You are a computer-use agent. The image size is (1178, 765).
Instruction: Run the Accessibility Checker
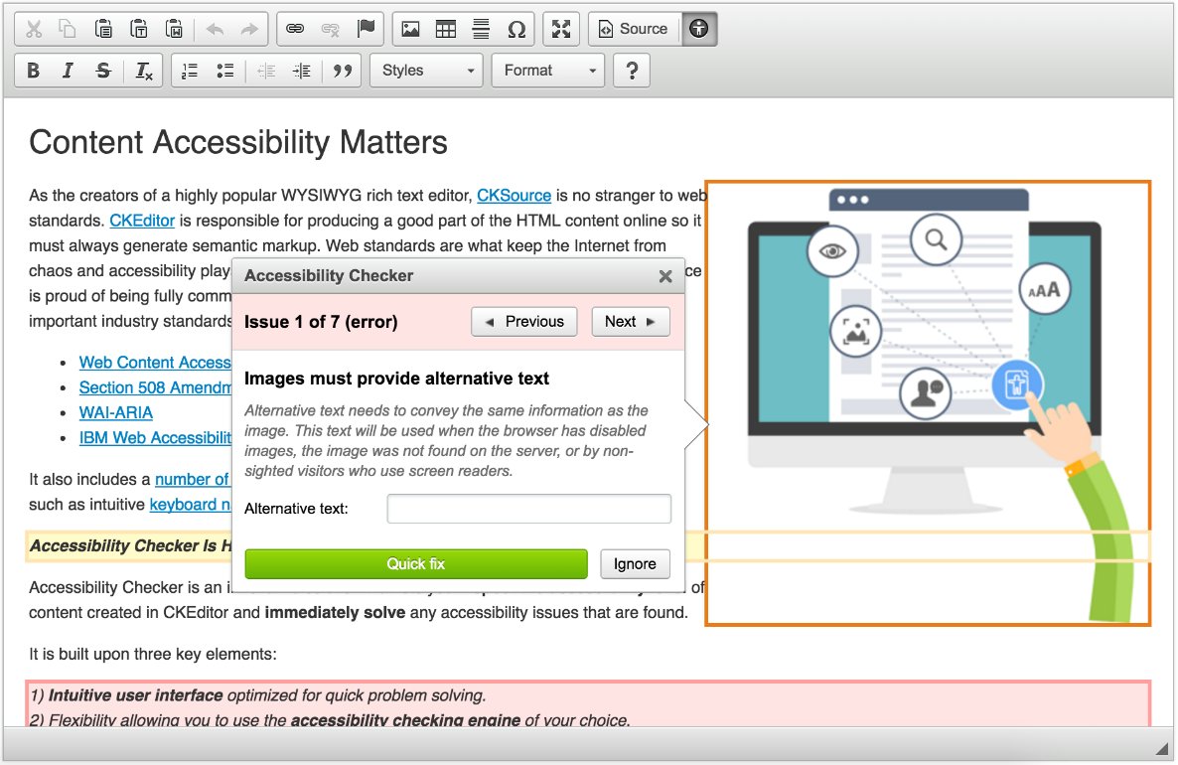698,28
